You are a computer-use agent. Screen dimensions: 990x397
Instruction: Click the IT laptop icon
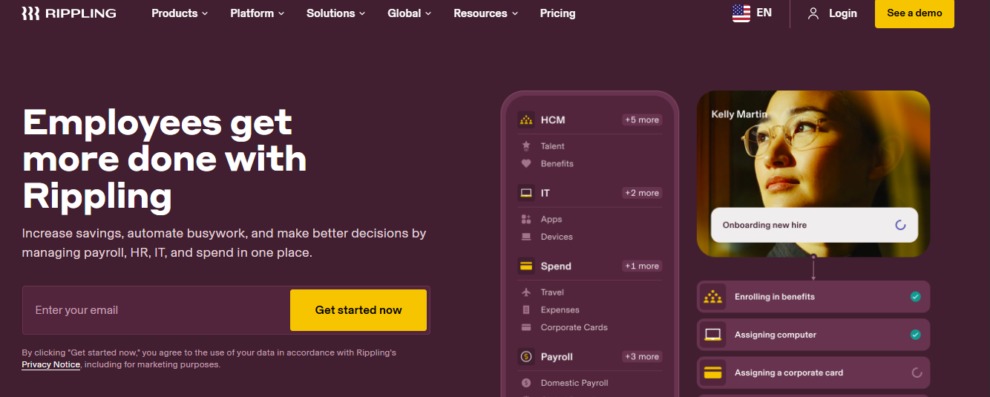tap(526, 193)
